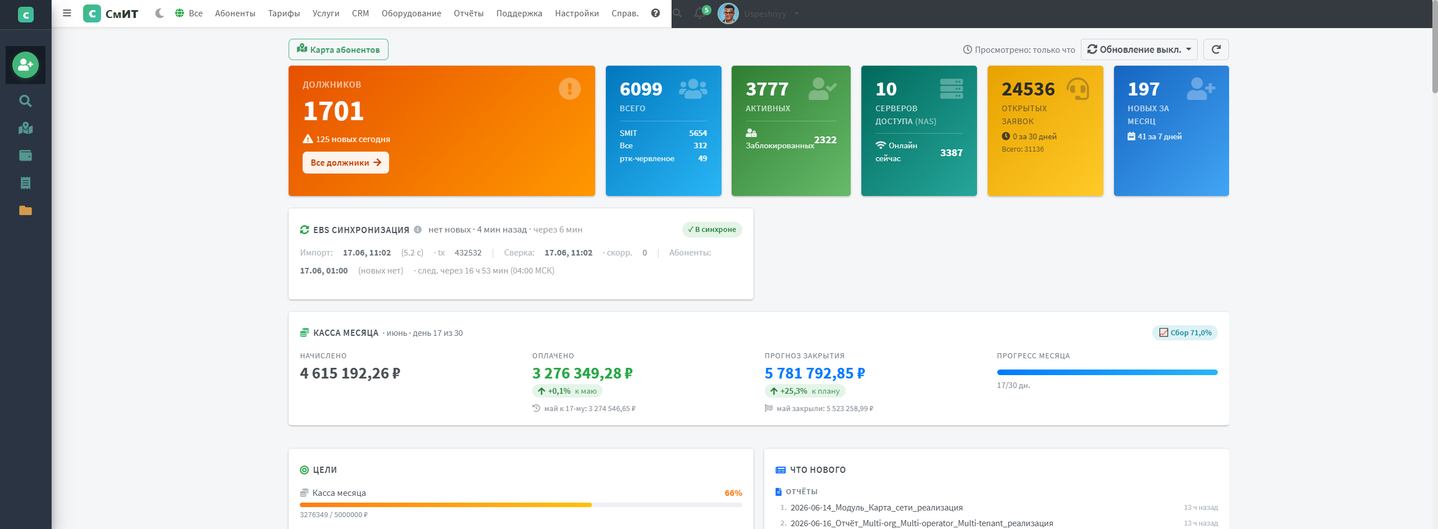
Task: Click the 'Просмотрено: только что' label
Action: (x=1019, y=50)
